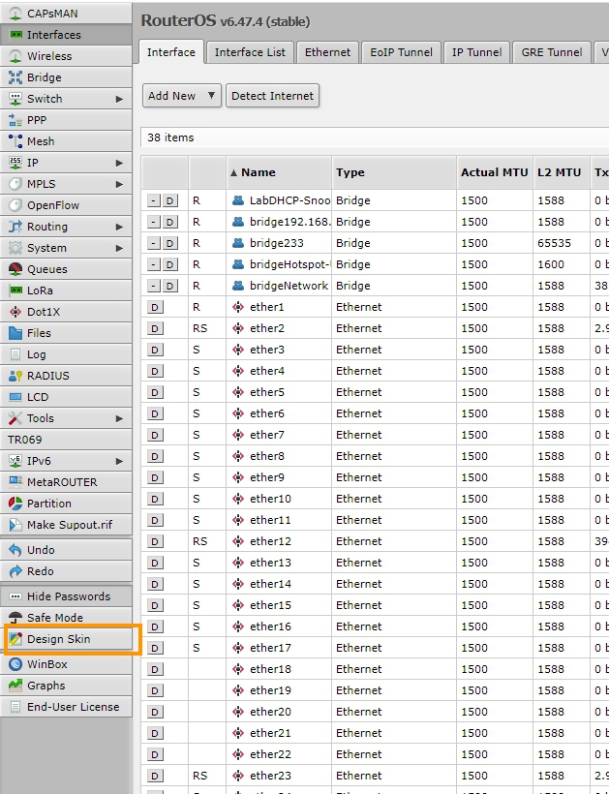Open the Log icon in sidebar

[x=15, y=354]
